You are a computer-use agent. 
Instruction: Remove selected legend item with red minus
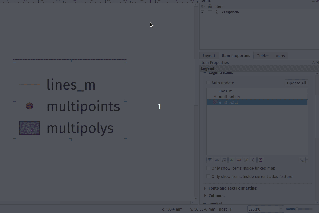tap(239, 160)
